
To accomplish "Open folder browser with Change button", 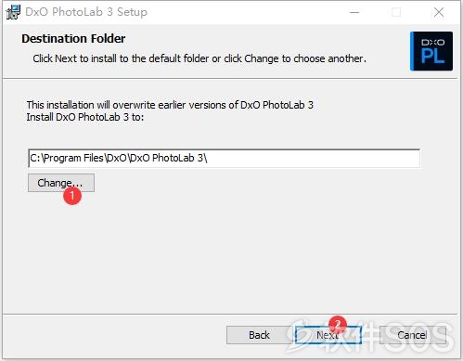I will [x=61, y=183].
